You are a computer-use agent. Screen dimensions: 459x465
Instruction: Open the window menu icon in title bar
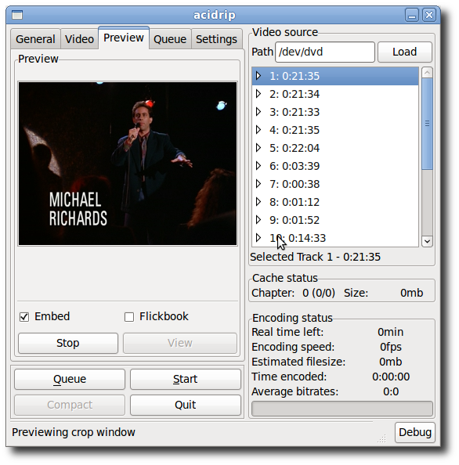point(17,15)
